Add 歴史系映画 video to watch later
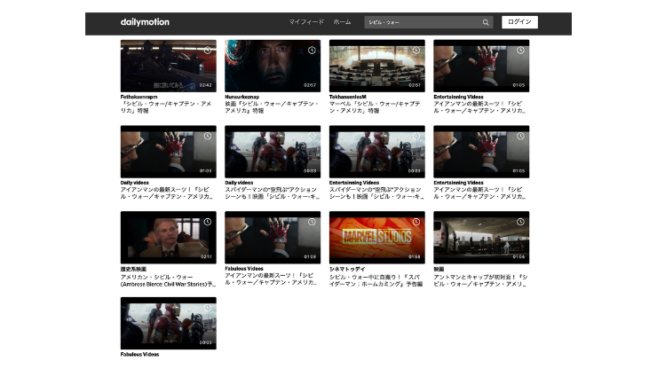 coord(208,222)
